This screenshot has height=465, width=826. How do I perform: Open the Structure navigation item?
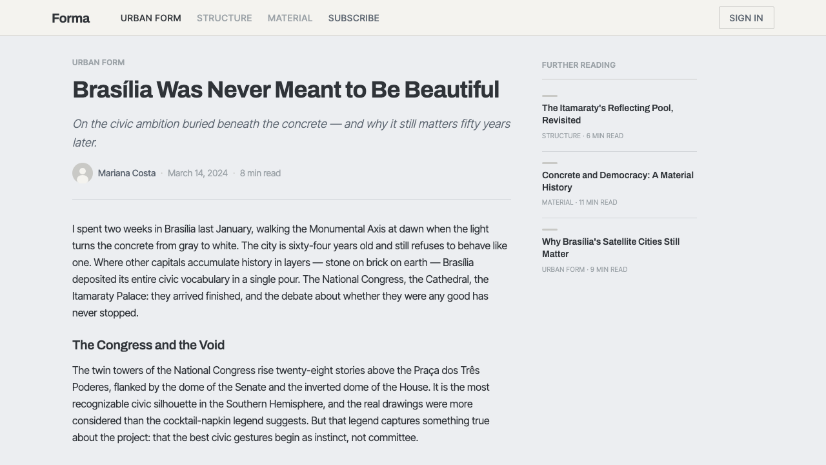224,18
